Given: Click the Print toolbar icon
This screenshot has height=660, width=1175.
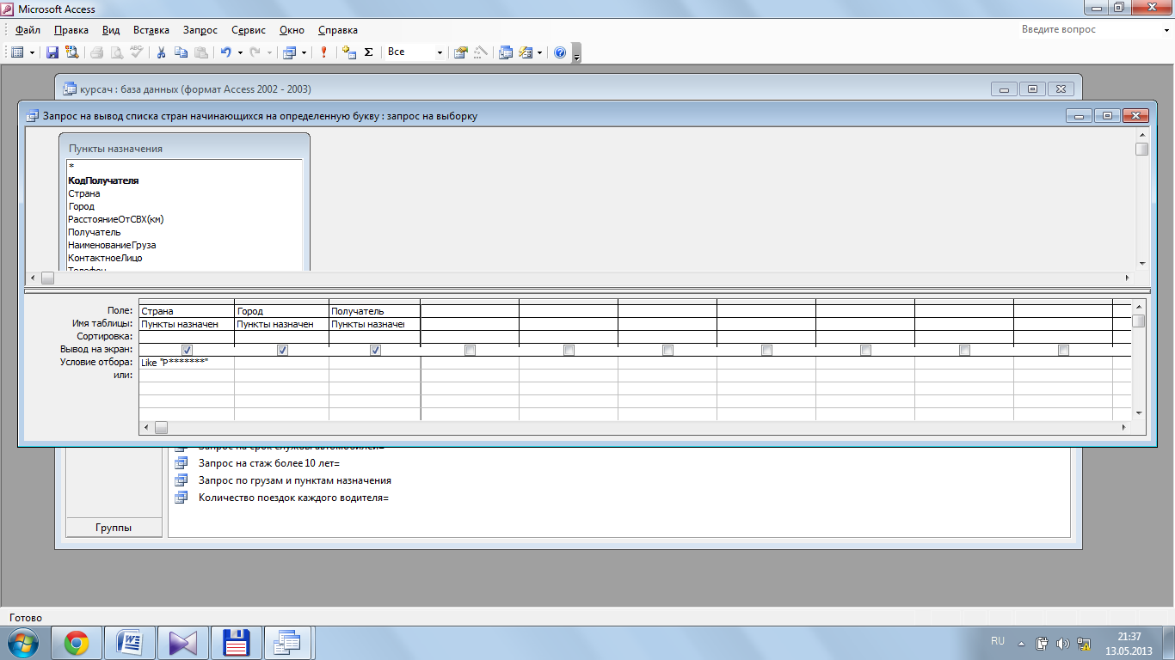Looking at the screenshot, I should 96,52.
